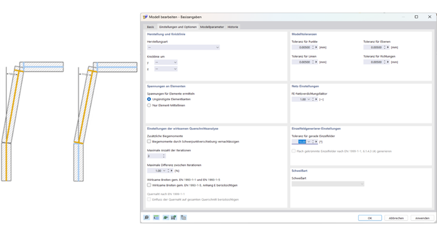
Task: Click the last icon in dialog bottom toolbar
Action: [x=183, y=218]
